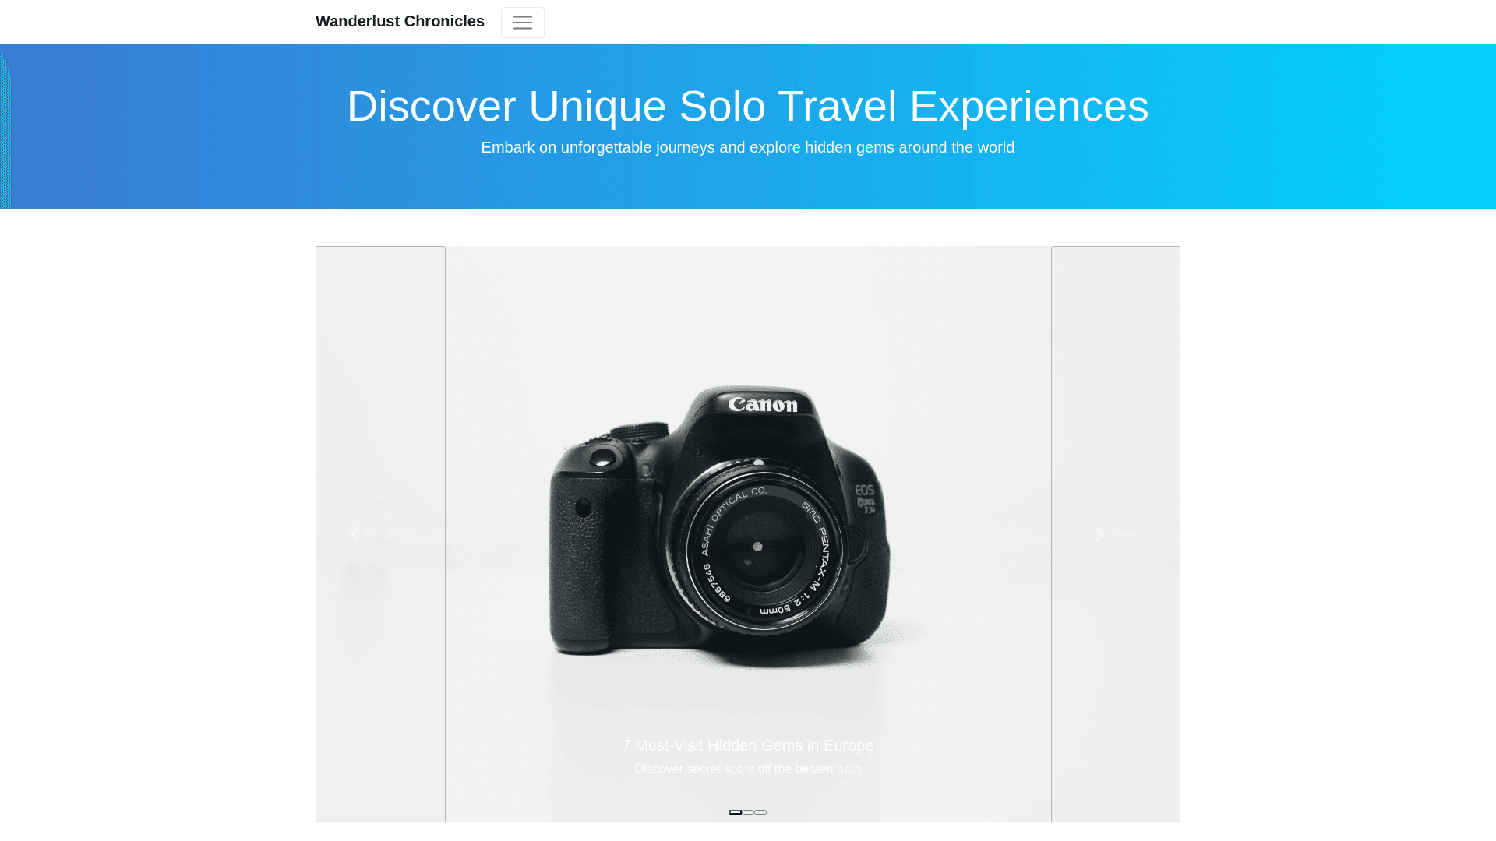Click the Next slide chevron arrow

point(1100,534)
